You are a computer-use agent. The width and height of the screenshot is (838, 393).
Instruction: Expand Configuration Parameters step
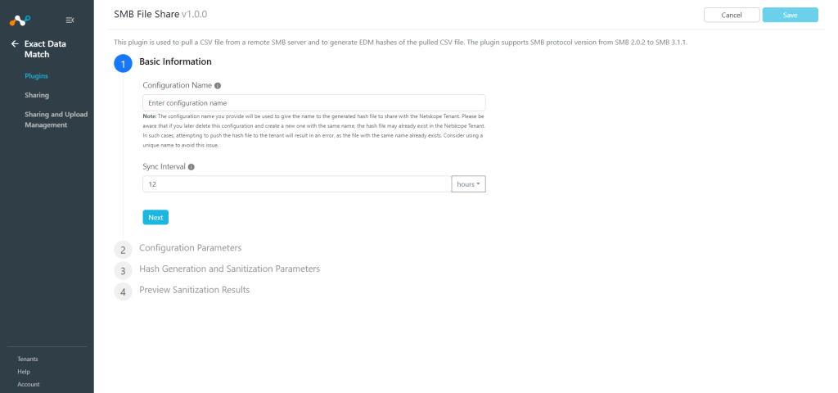(190, 247)
